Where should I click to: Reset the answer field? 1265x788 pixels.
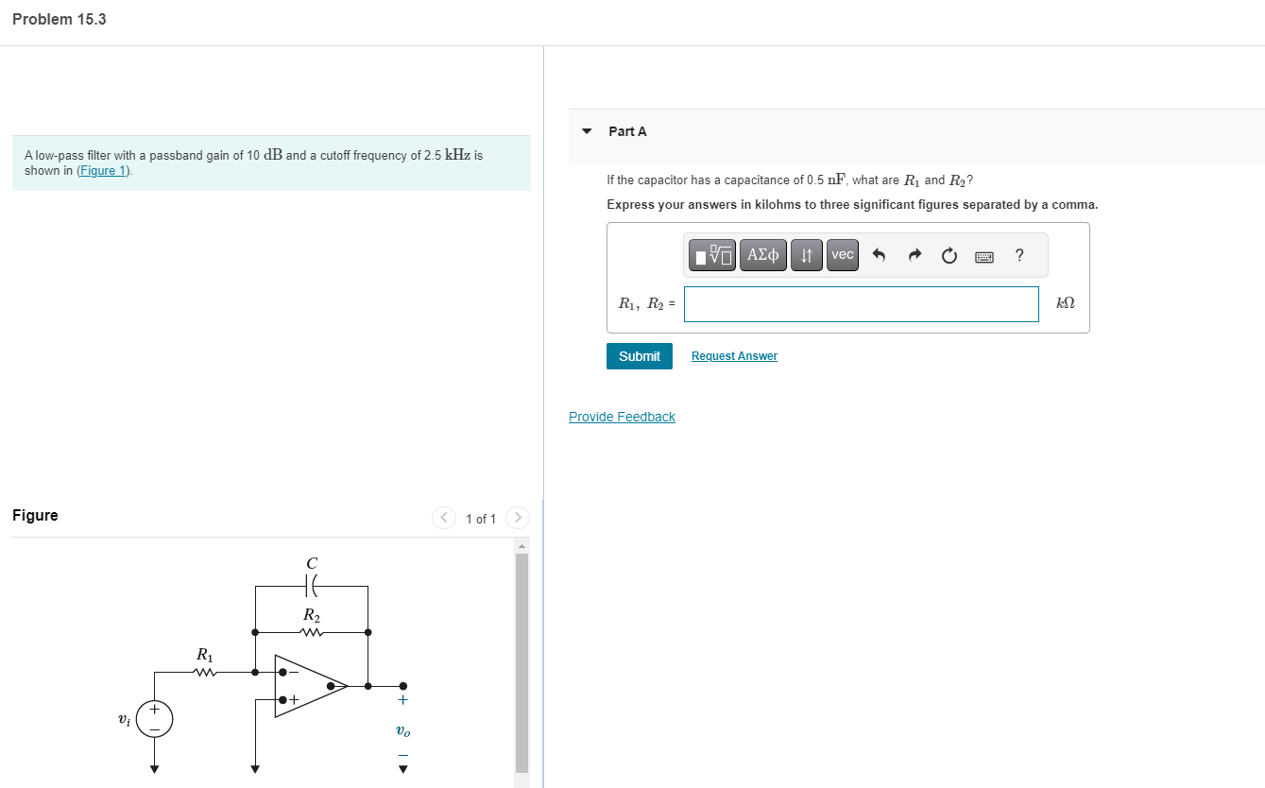click(x=949, y=255)
